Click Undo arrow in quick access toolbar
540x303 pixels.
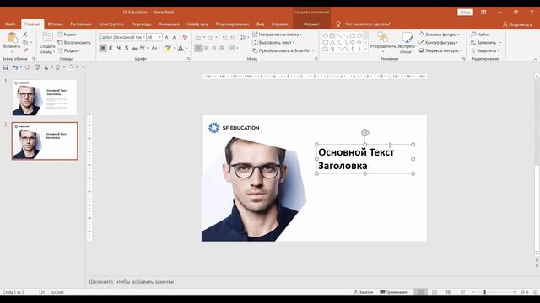pyautogui.click(x=15, y=67)
